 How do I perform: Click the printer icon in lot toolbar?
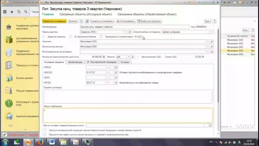point(87,21)
